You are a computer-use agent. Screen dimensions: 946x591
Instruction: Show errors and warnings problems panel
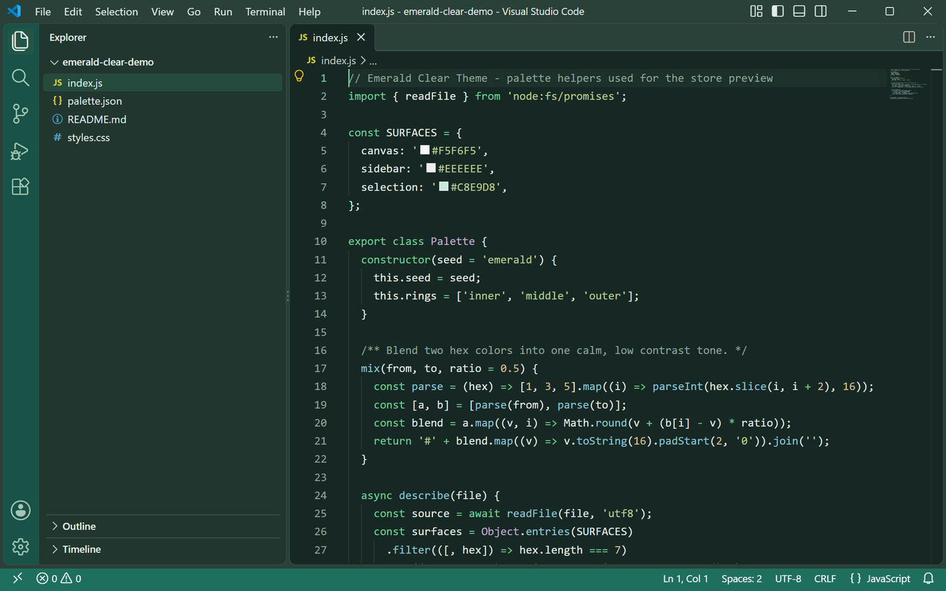pos(59,579)
